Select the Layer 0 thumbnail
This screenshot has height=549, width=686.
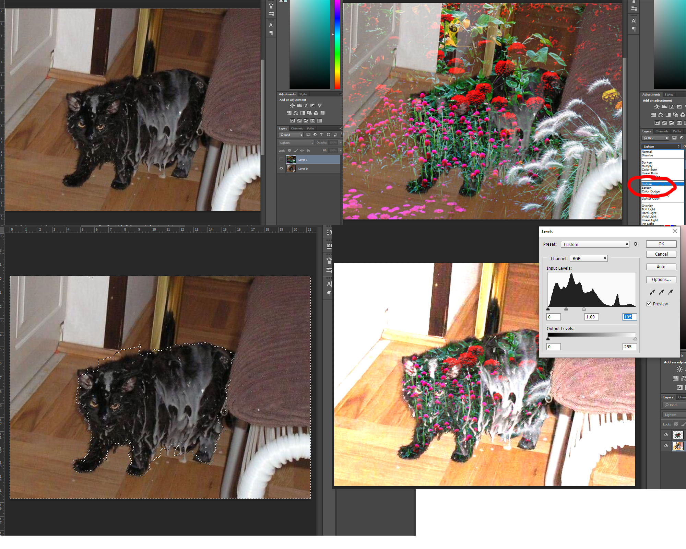(x=291, y=168)
